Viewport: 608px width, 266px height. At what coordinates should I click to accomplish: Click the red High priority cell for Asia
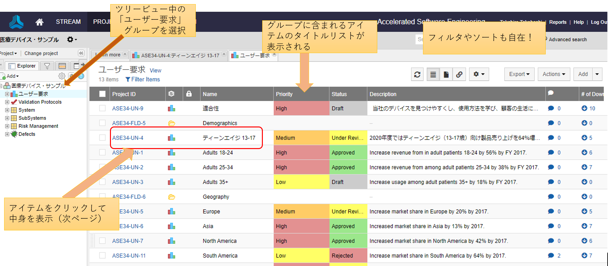[301, 226]
